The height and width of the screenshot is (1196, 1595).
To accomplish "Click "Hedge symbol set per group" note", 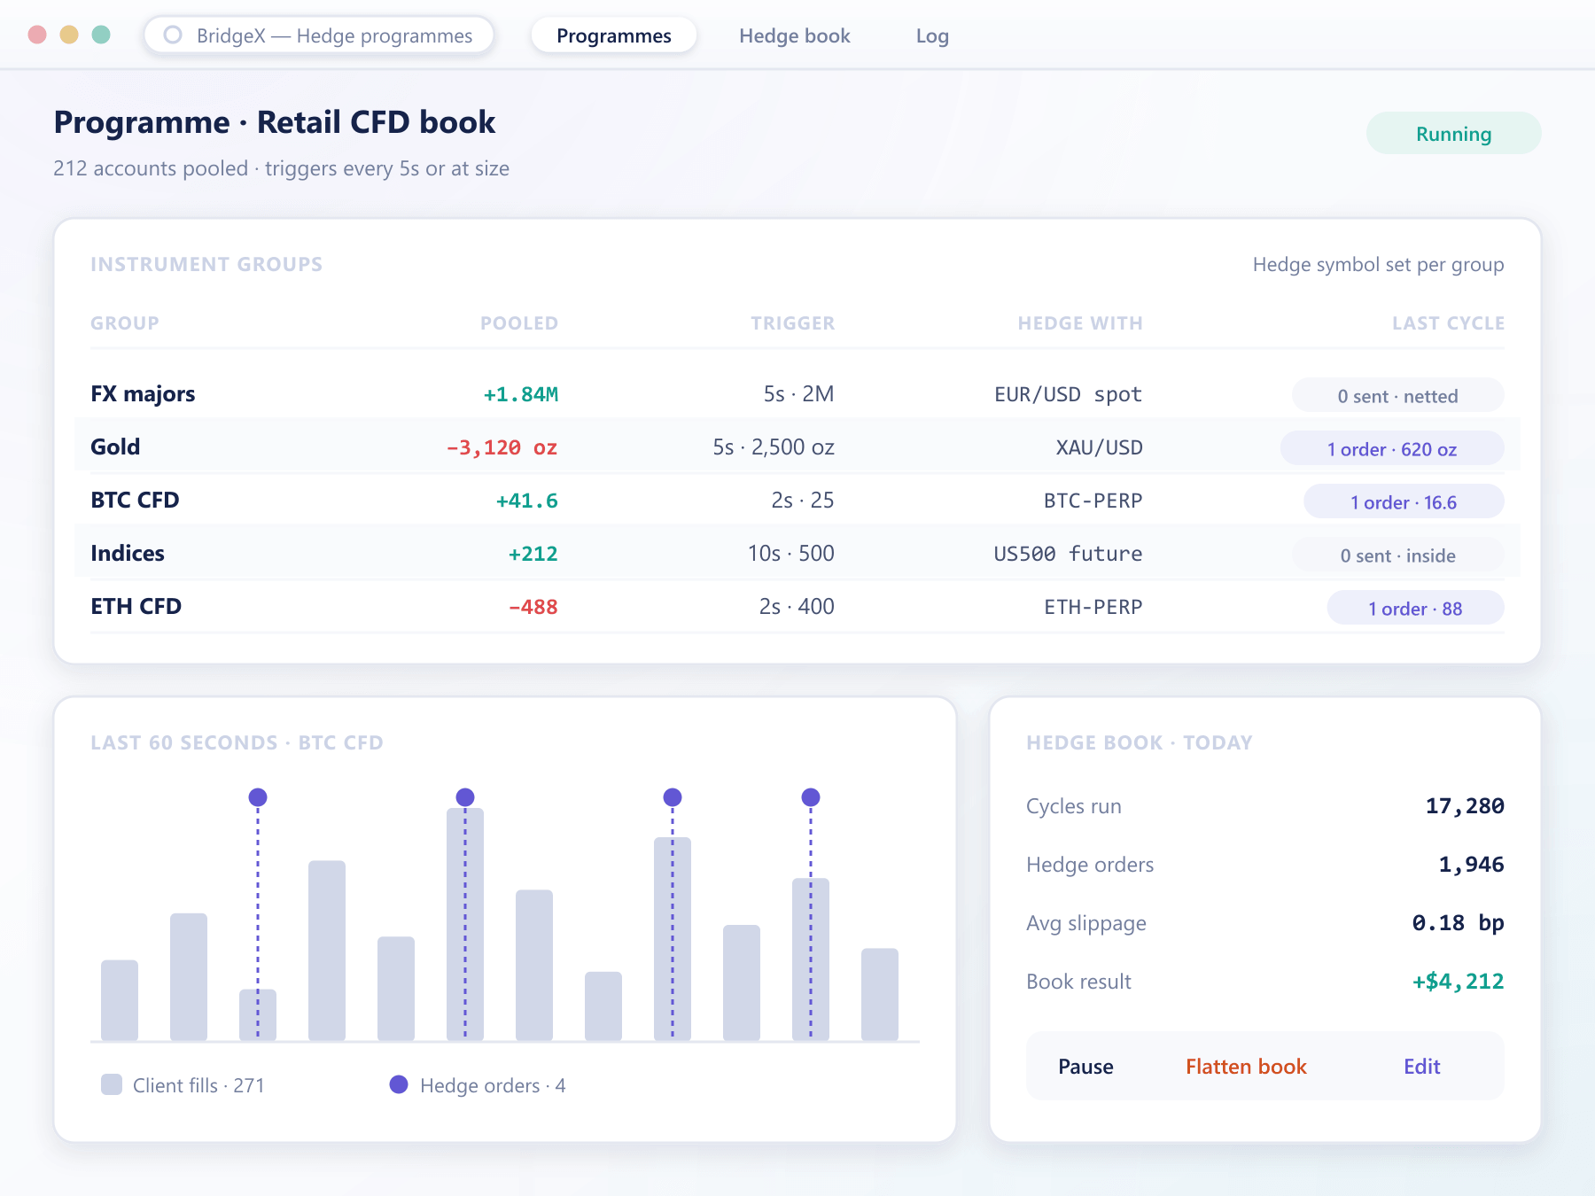I will click(1378, 265).
